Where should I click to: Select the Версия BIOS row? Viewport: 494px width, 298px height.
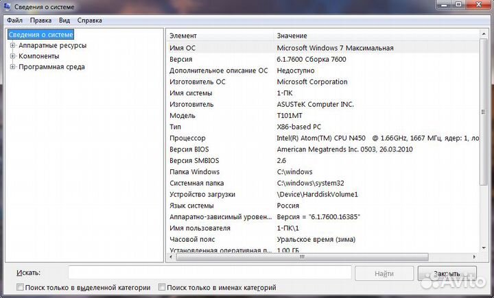[323, 149]
